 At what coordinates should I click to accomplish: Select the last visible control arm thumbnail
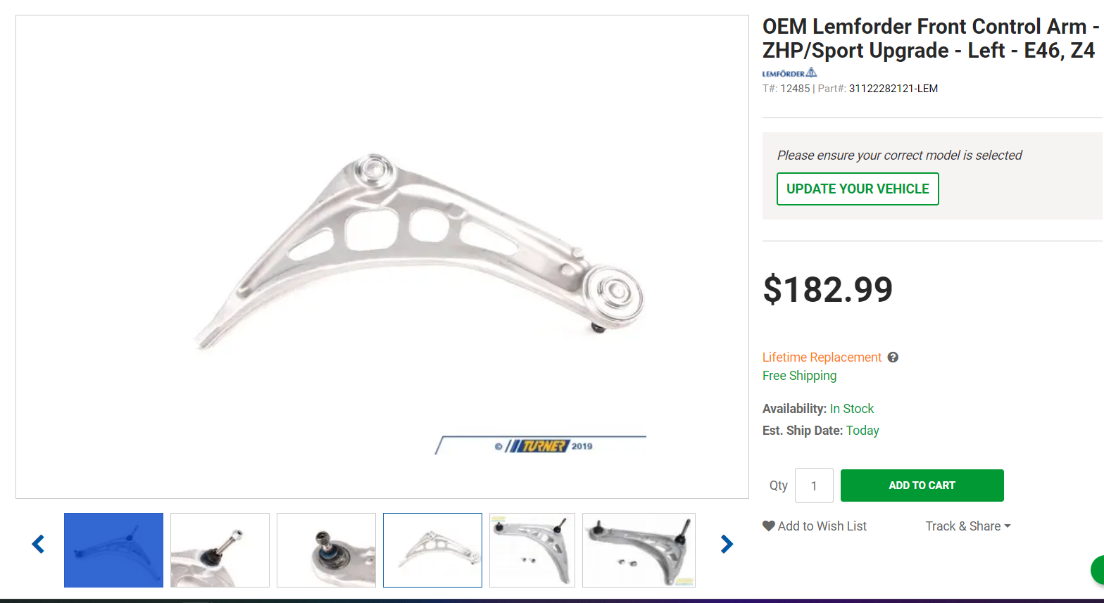coord(639,550)
